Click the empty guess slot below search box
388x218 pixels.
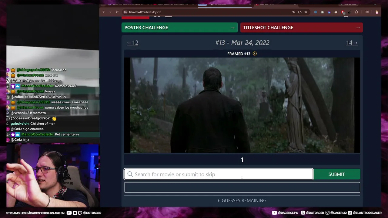[x=242, y=187]
